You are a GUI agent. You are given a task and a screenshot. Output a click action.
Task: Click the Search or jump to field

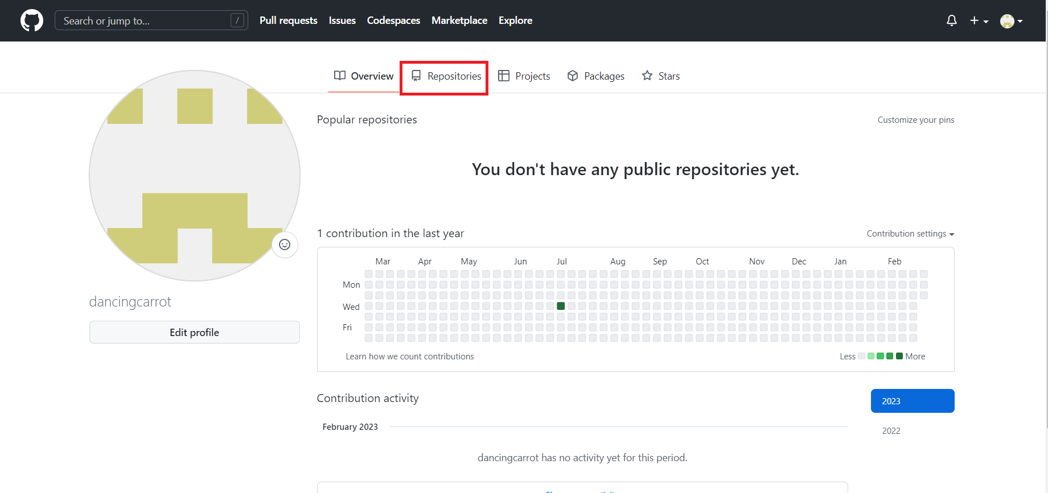pyautogui.click(x=151, y=20)
